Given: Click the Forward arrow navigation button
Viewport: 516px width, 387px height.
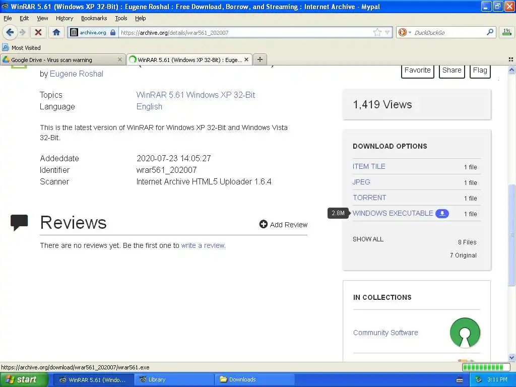Looking at the screenshot, I should pyautogui.click(x=22, y=32).
